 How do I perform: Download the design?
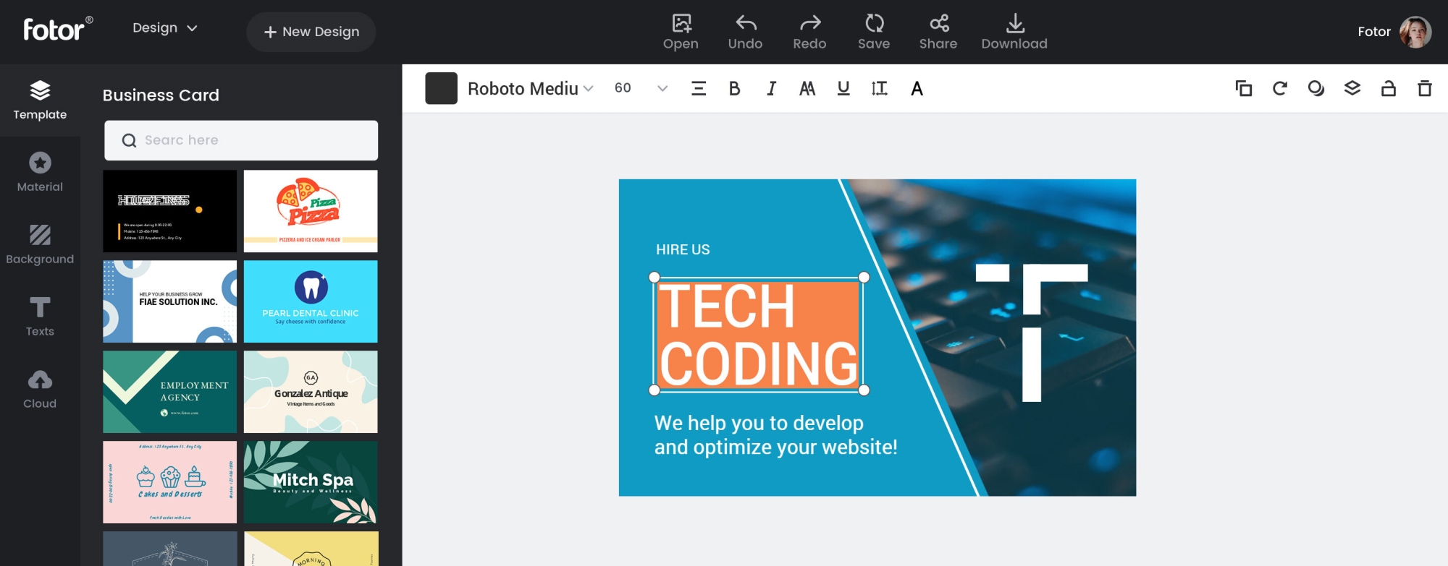1014,32
